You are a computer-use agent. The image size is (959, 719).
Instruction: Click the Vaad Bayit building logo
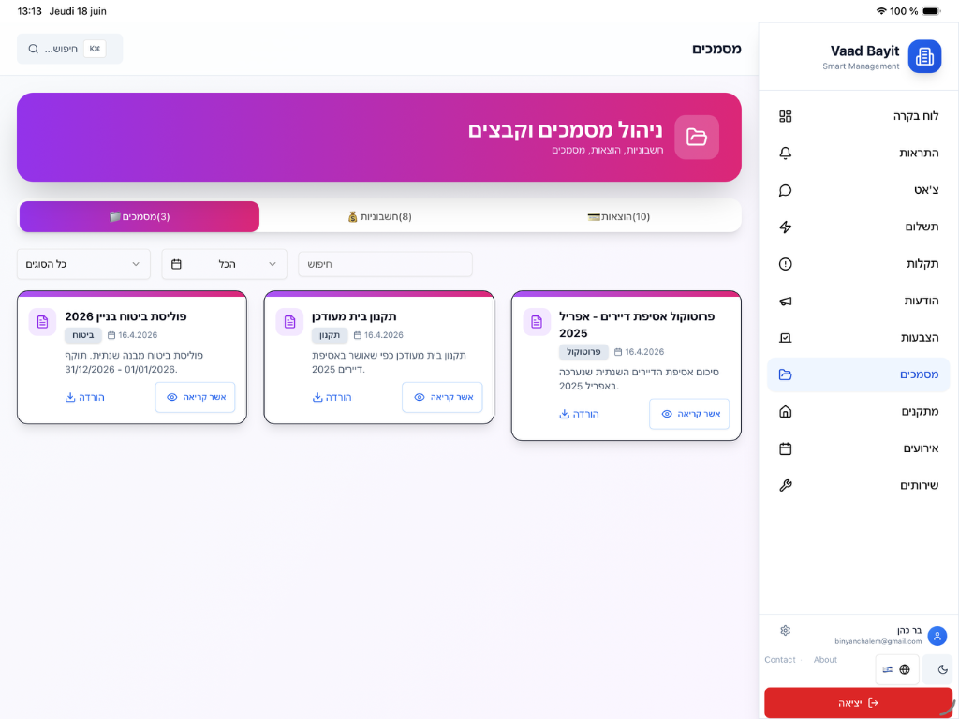(924, 56)
